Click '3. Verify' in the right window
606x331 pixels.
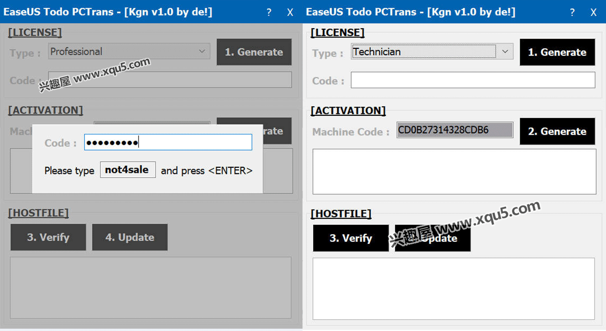pos(350,238)
